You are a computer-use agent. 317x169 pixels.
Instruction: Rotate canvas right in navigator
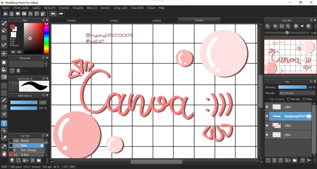click(308, 26)
